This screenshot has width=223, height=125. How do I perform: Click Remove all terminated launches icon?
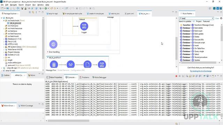click(183, 76)
